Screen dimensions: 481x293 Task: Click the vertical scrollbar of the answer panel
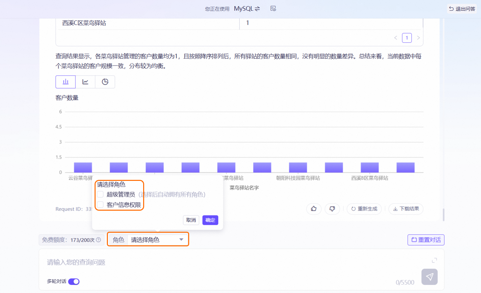443,215
